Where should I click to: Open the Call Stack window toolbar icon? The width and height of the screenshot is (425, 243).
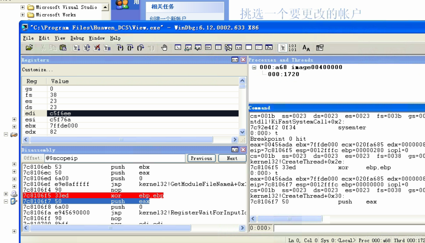[228, 48]
